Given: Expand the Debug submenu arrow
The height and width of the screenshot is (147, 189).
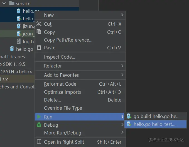Looking at the screenshot, I should 122,124.
